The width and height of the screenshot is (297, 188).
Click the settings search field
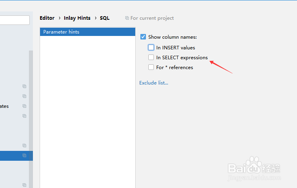15,20
